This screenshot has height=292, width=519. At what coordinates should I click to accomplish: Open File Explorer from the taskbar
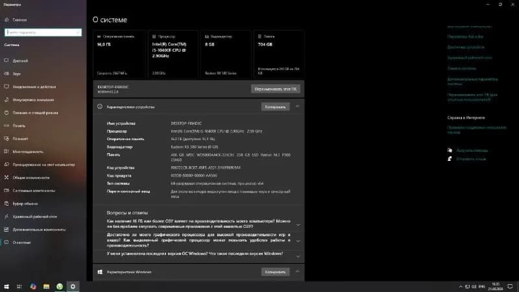tap(46, 286)
